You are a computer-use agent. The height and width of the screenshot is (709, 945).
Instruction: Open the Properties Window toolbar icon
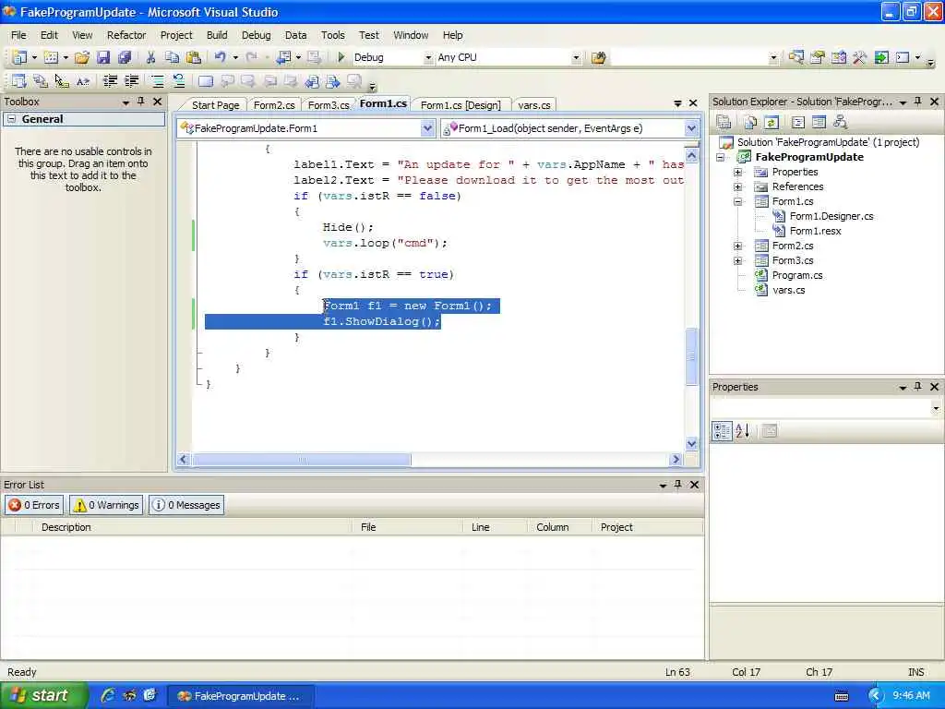tap(818, 57)
